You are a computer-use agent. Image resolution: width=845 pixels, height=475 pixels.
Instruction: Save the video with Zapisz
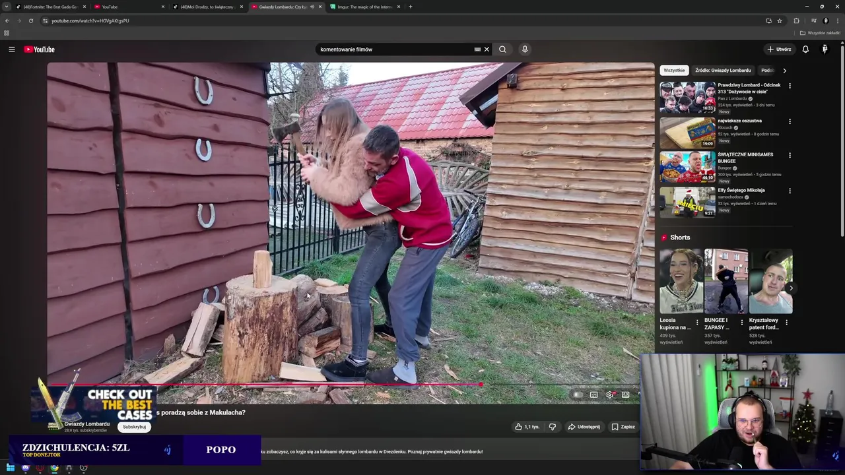coord(623,427)
